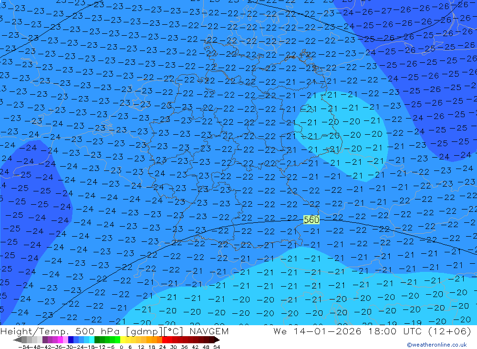Click the dark blue -30 legend swatch
Screen dimensions: 477x349
point(71,339)
